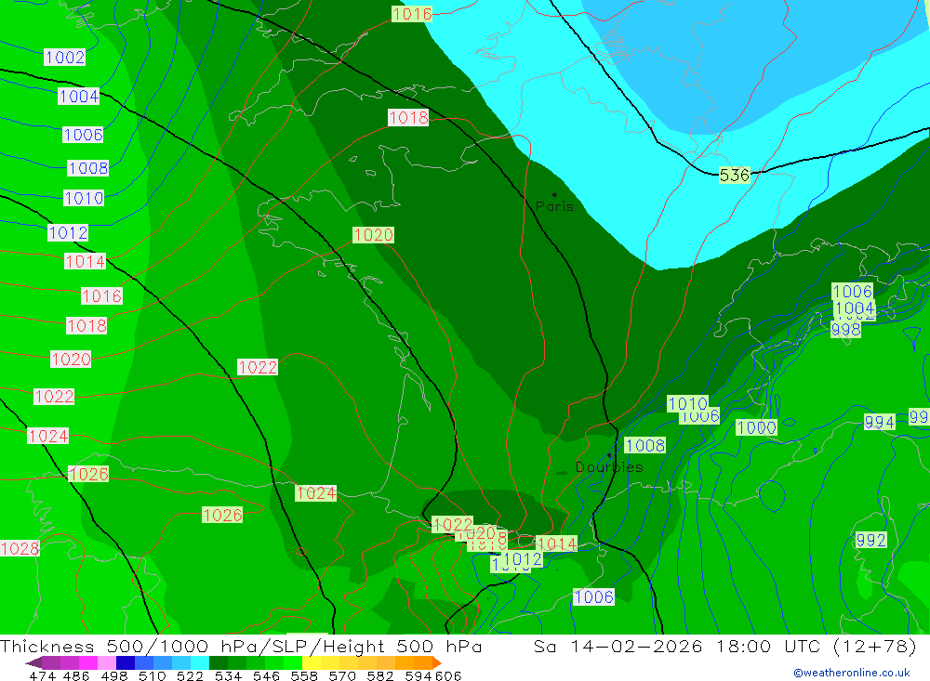Click the map title 'Thickness 500/1000 hPa/SLP/Height 500 hPa'

[241, 646]
